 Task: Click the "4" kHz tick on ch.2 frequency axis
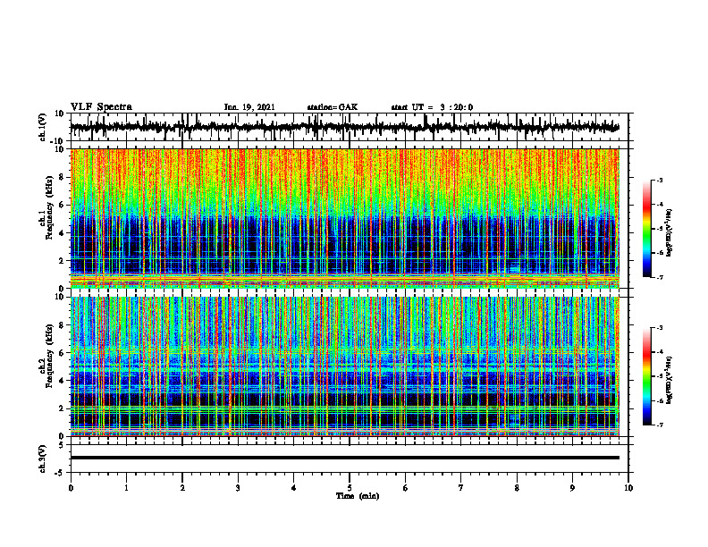[63, 381]
